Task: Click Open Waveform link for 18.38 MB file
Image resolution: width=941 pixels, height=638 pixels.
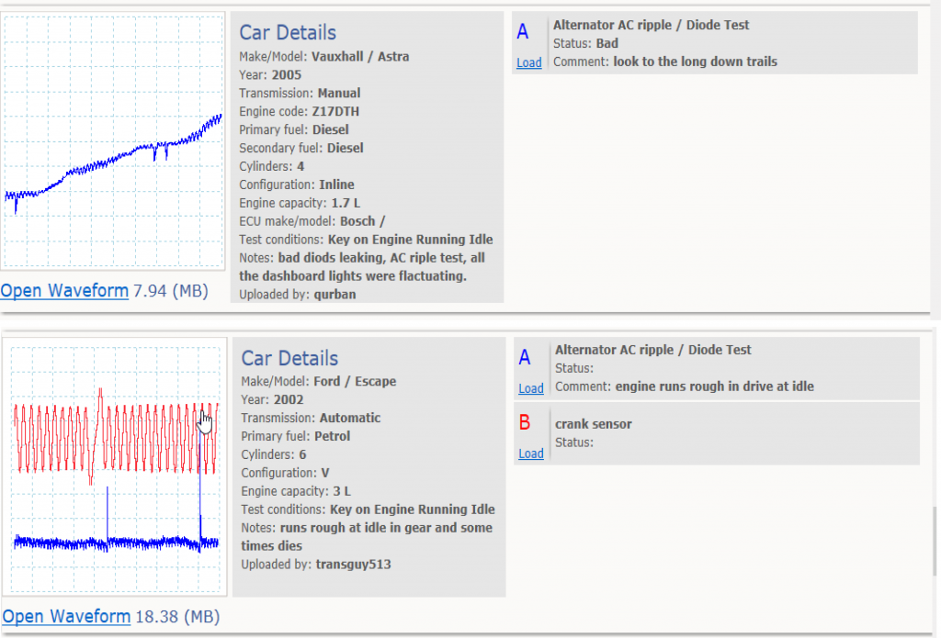Action: (66, 616)
